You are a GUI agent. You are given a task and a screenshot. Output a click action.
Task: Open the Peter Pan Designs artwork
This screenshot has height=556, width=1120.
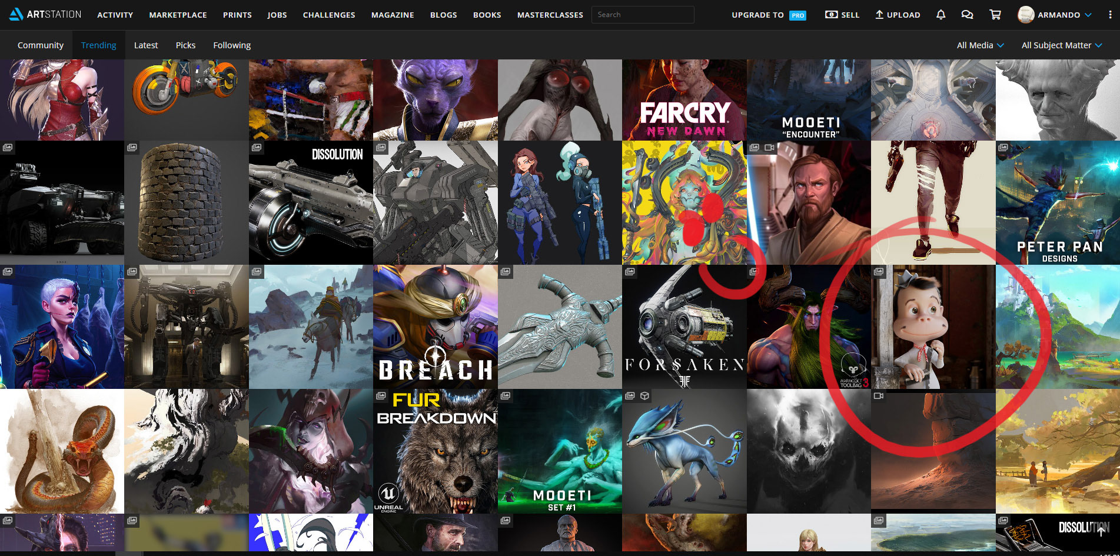click(1058, 202)
